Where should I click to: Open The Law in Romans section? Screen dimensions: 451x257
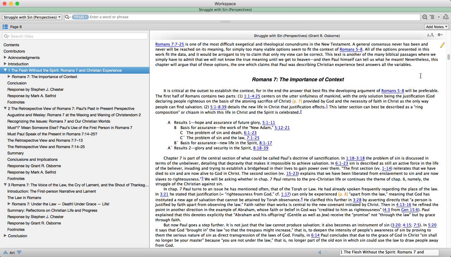(24, 198)
